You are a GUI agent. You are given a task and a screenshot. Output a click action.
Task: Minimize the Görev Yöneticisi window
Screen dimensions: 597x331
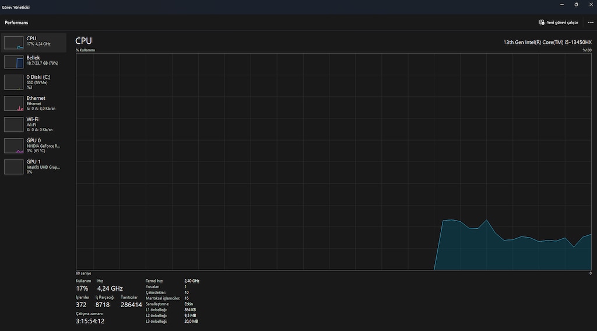pyautogui.click(x=562, y=5)
